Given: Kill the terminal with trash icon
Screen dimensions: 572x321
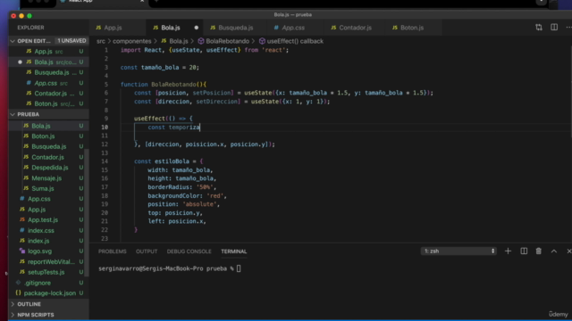Looking at the screenshot, I should [x=538, y=251].
